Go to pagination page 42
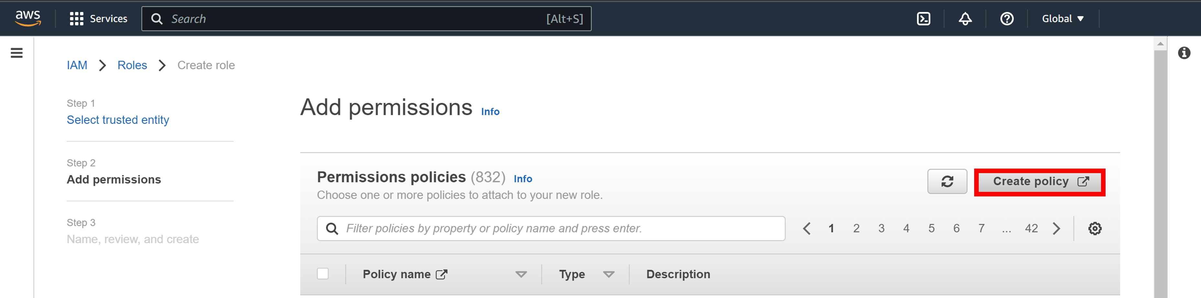 pyautogui.click(x=1031, y=228)
